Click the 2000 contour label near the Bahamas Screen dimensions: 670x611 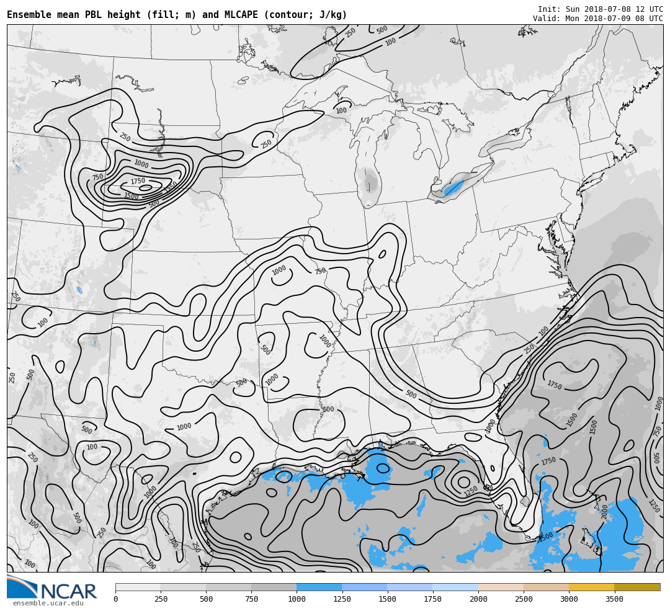[x=605, y=512]
